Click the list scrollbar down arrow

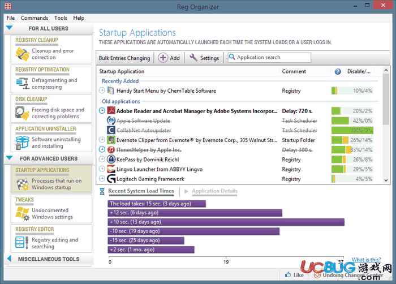[386, 180]
